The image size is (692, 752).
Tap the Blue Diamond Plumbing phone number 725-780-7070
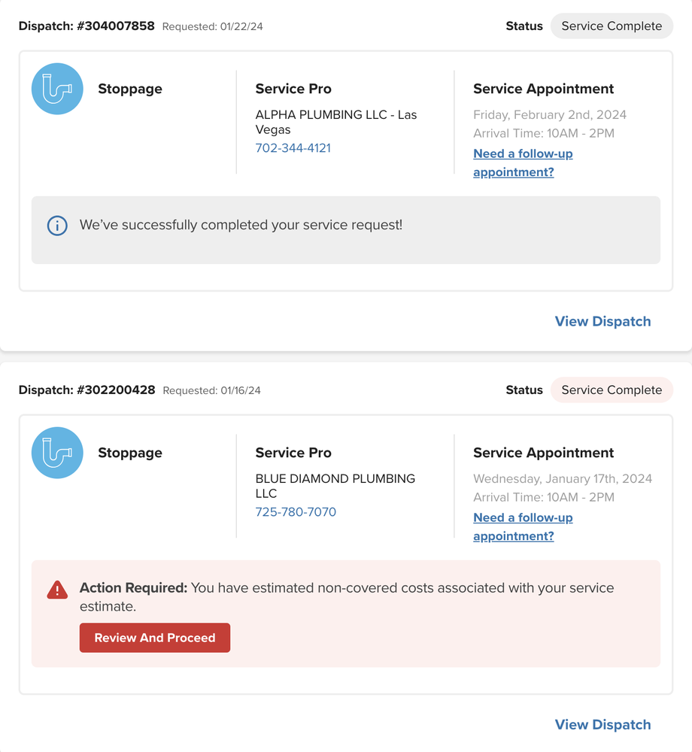coord(296,512)
